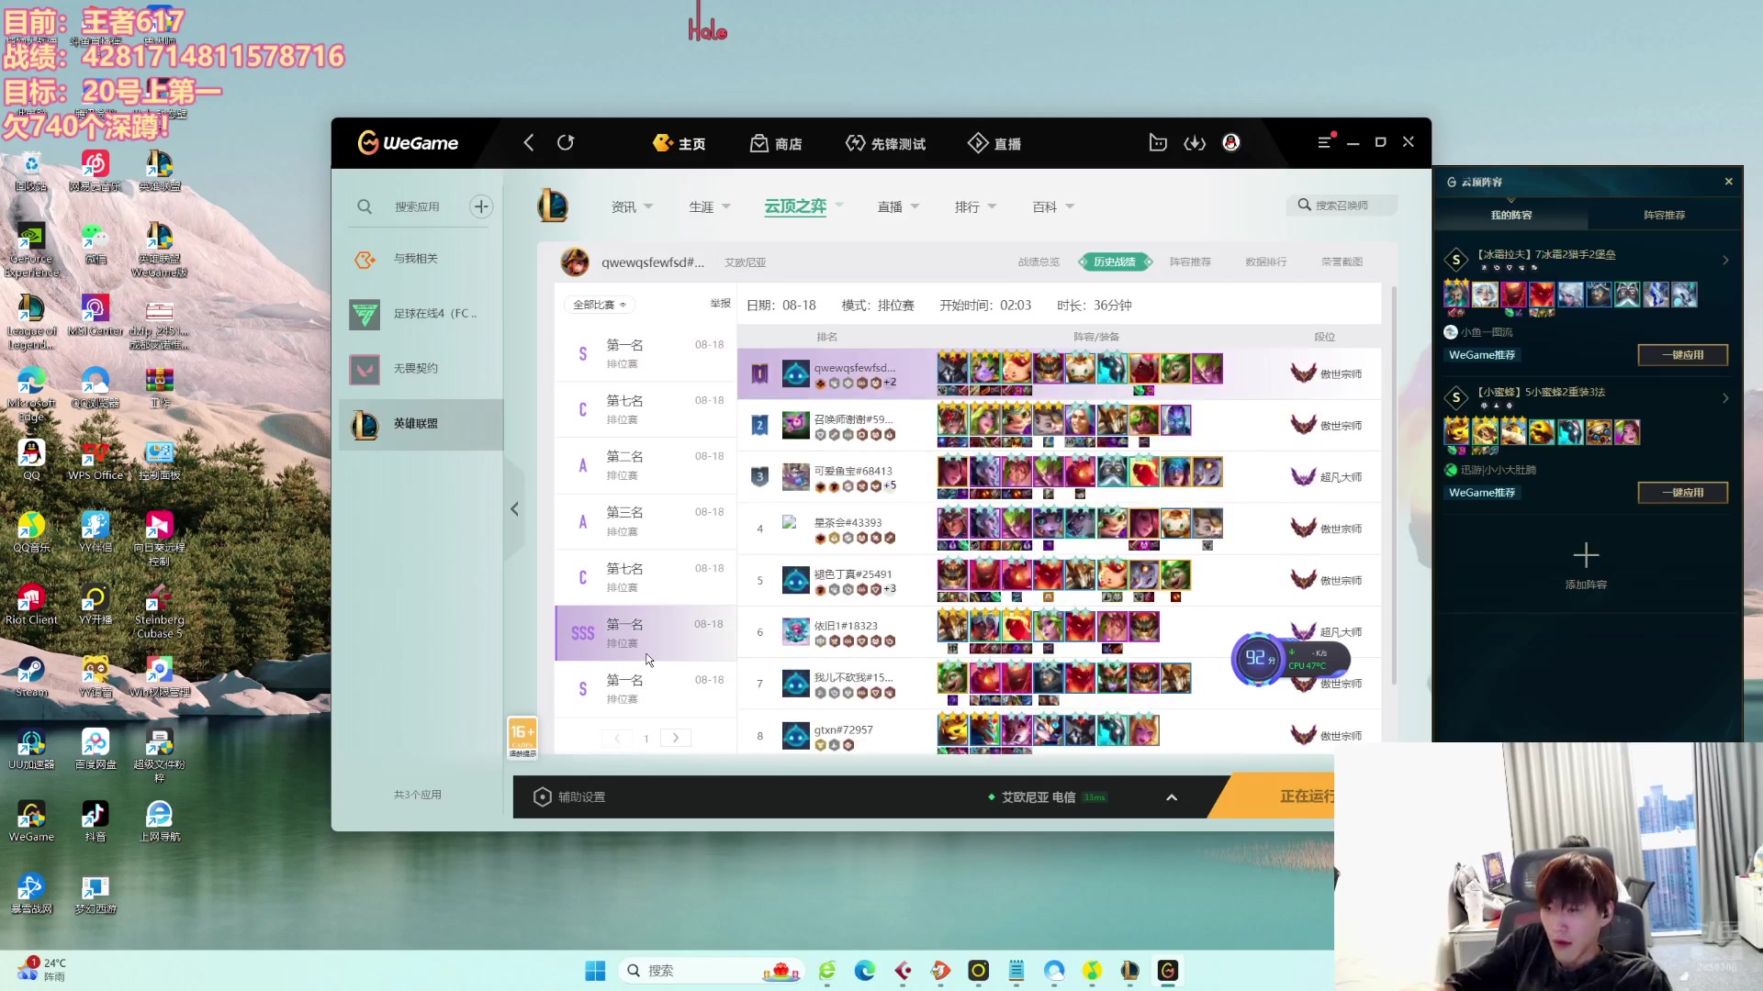Viewport: 1763px width, 991px height.
Task: Open player 可爱鱼宝#68413 row
Action: tap(1060, 476)
